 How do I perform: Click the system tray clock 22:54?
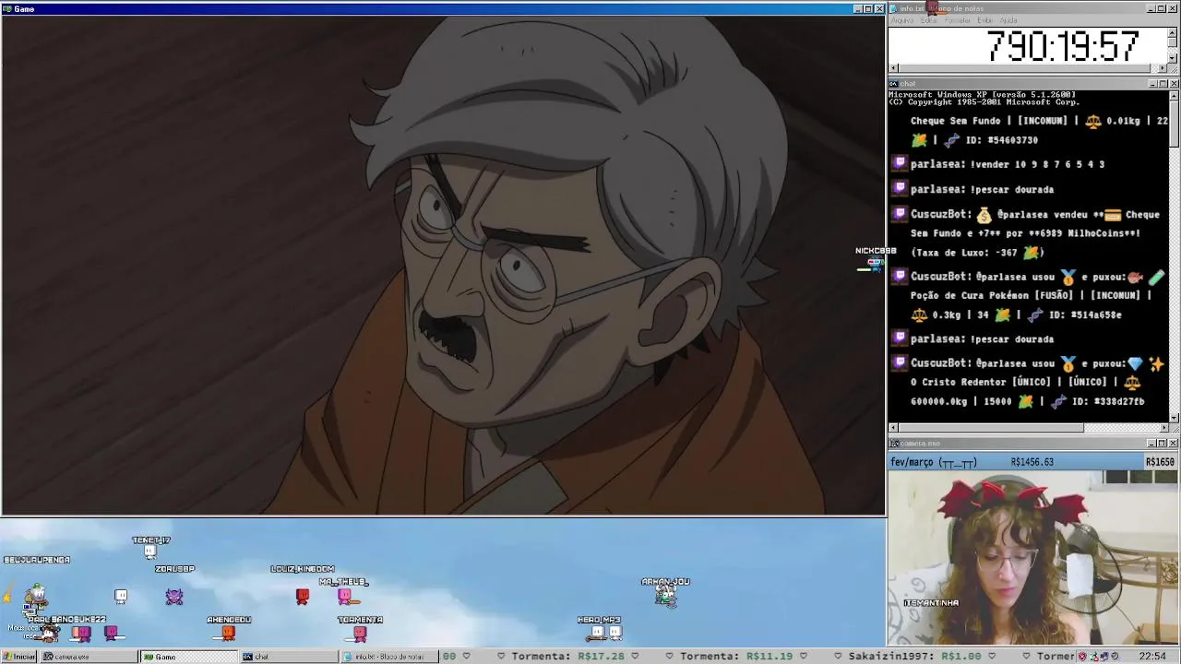coord(1152,657)
